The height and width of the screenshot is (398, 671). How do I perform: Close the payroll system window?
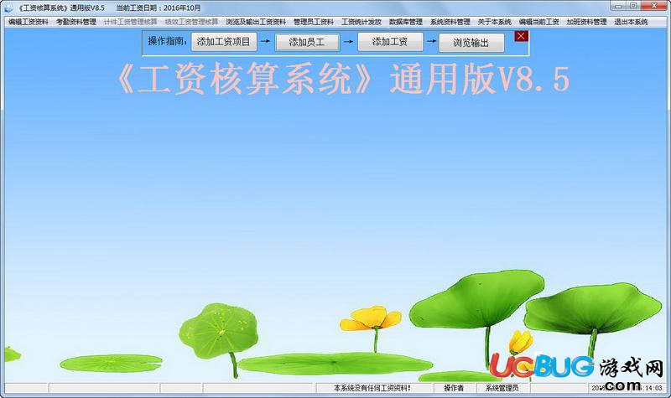coord(654,6)
